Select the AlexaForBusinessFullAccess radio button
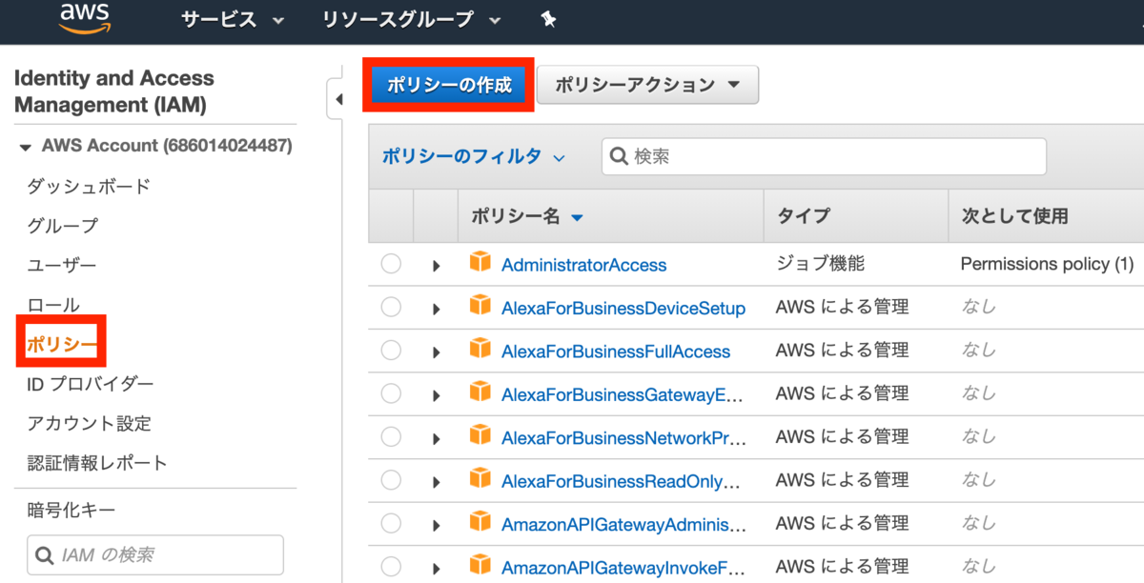 (391, 351)
